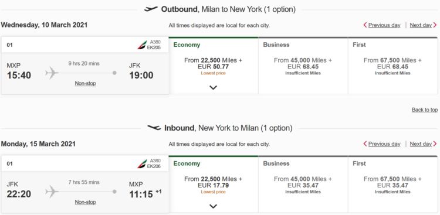This screenshot has height=215, width=440.
Task: Click the Emirates logo on flight EK206
Action: [142, 163]
